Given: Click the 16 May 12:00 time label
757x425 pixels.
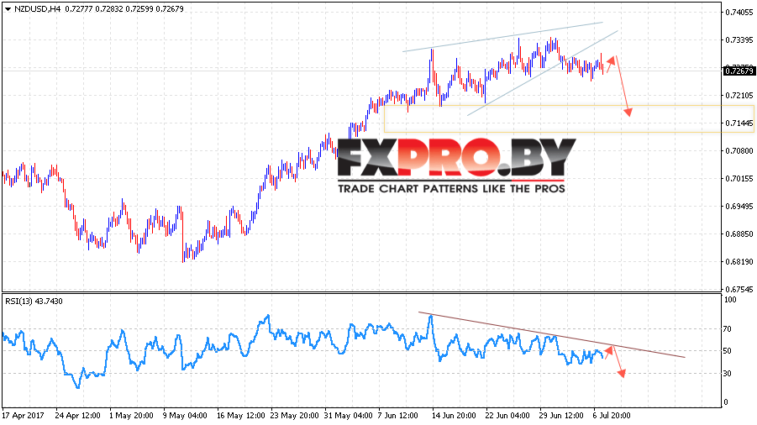Looking at the screenshot, I should [x=240, y=416].
